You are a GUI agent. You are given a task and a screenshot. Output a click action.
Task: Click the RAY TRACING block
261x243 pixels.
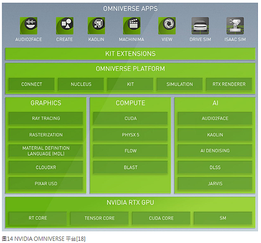(46, 118)
